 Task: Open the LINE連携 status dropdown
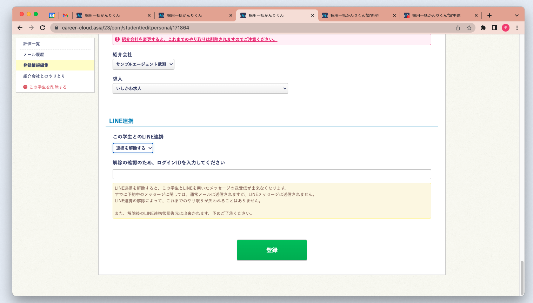(133, 148)
